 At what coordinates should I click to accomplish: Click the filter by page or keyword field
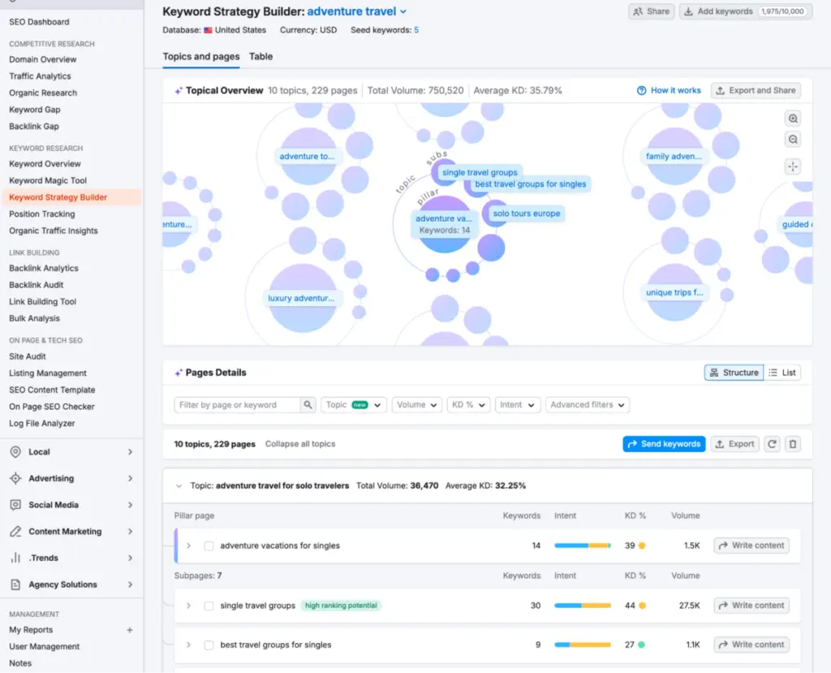click(237, 405)
